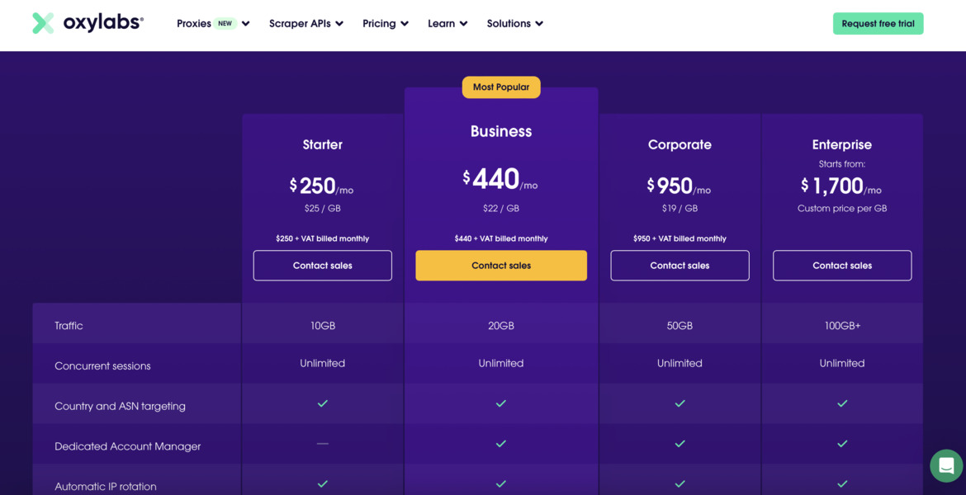Click the Oxylabs logo icon

[x=43, y=23]
